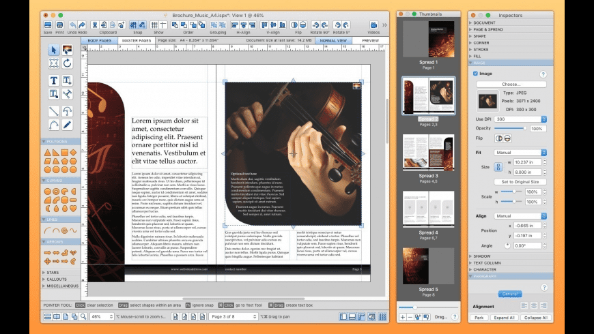This screenshot has width=594, height=334.
Task: Click the Position x value field
Action: point(527,226)
